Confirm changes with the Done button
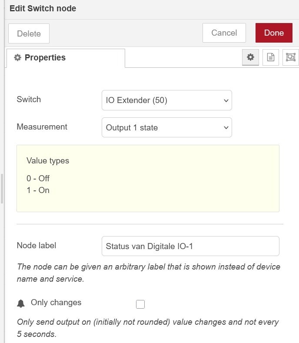The height and width of the screenshot is (343, 299). [x=274, y=33]
